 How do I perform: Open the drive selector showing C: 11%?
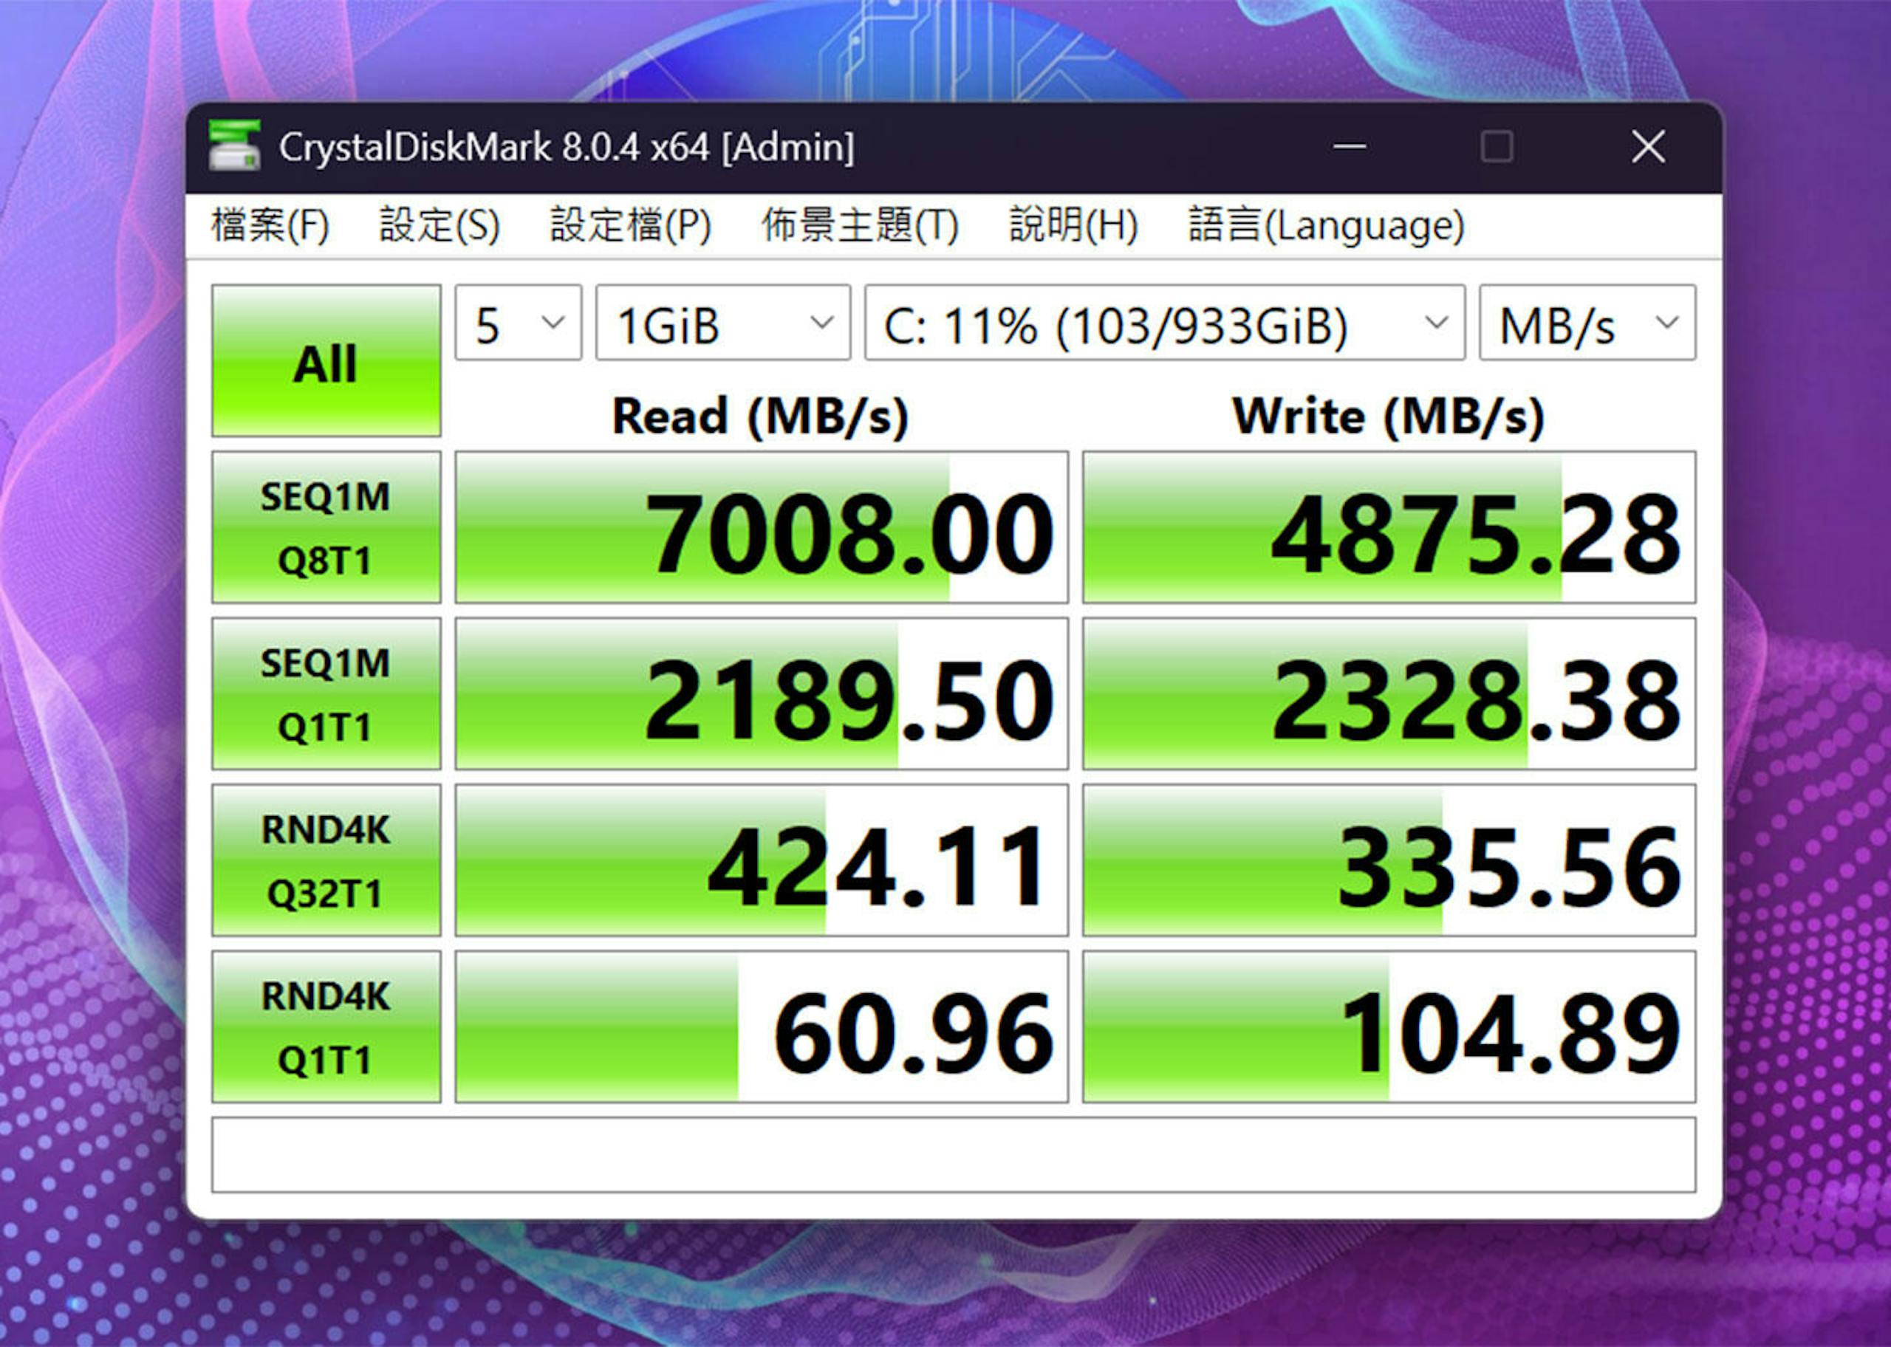point(1164,323)
